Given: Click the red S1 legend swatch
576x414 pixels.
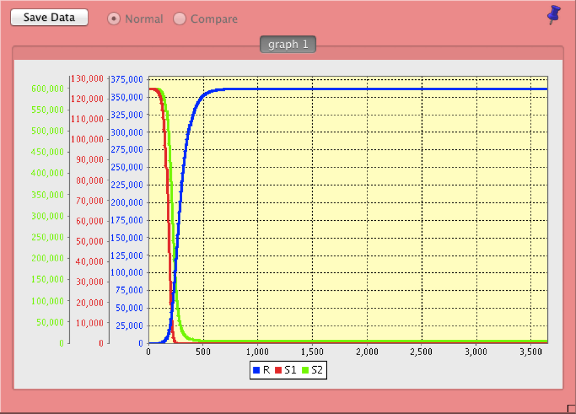Looking at the screenshot, I should coord(278,370).
